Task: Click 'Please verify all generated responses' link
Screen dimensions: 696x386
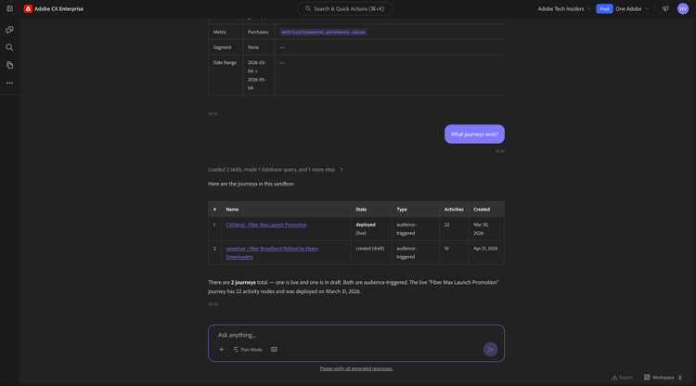Action: pos(356,368)
